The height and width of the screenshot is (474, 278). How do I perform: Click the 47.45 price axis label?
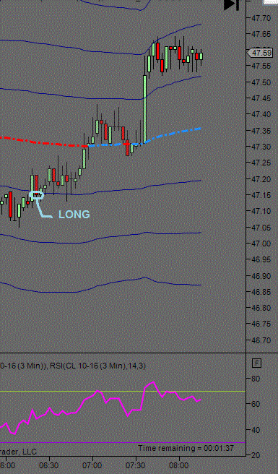261,98
